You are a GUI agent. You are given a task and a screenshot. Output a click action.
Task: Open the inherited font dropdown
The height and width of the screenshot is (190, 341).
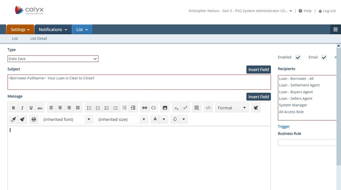67,120
